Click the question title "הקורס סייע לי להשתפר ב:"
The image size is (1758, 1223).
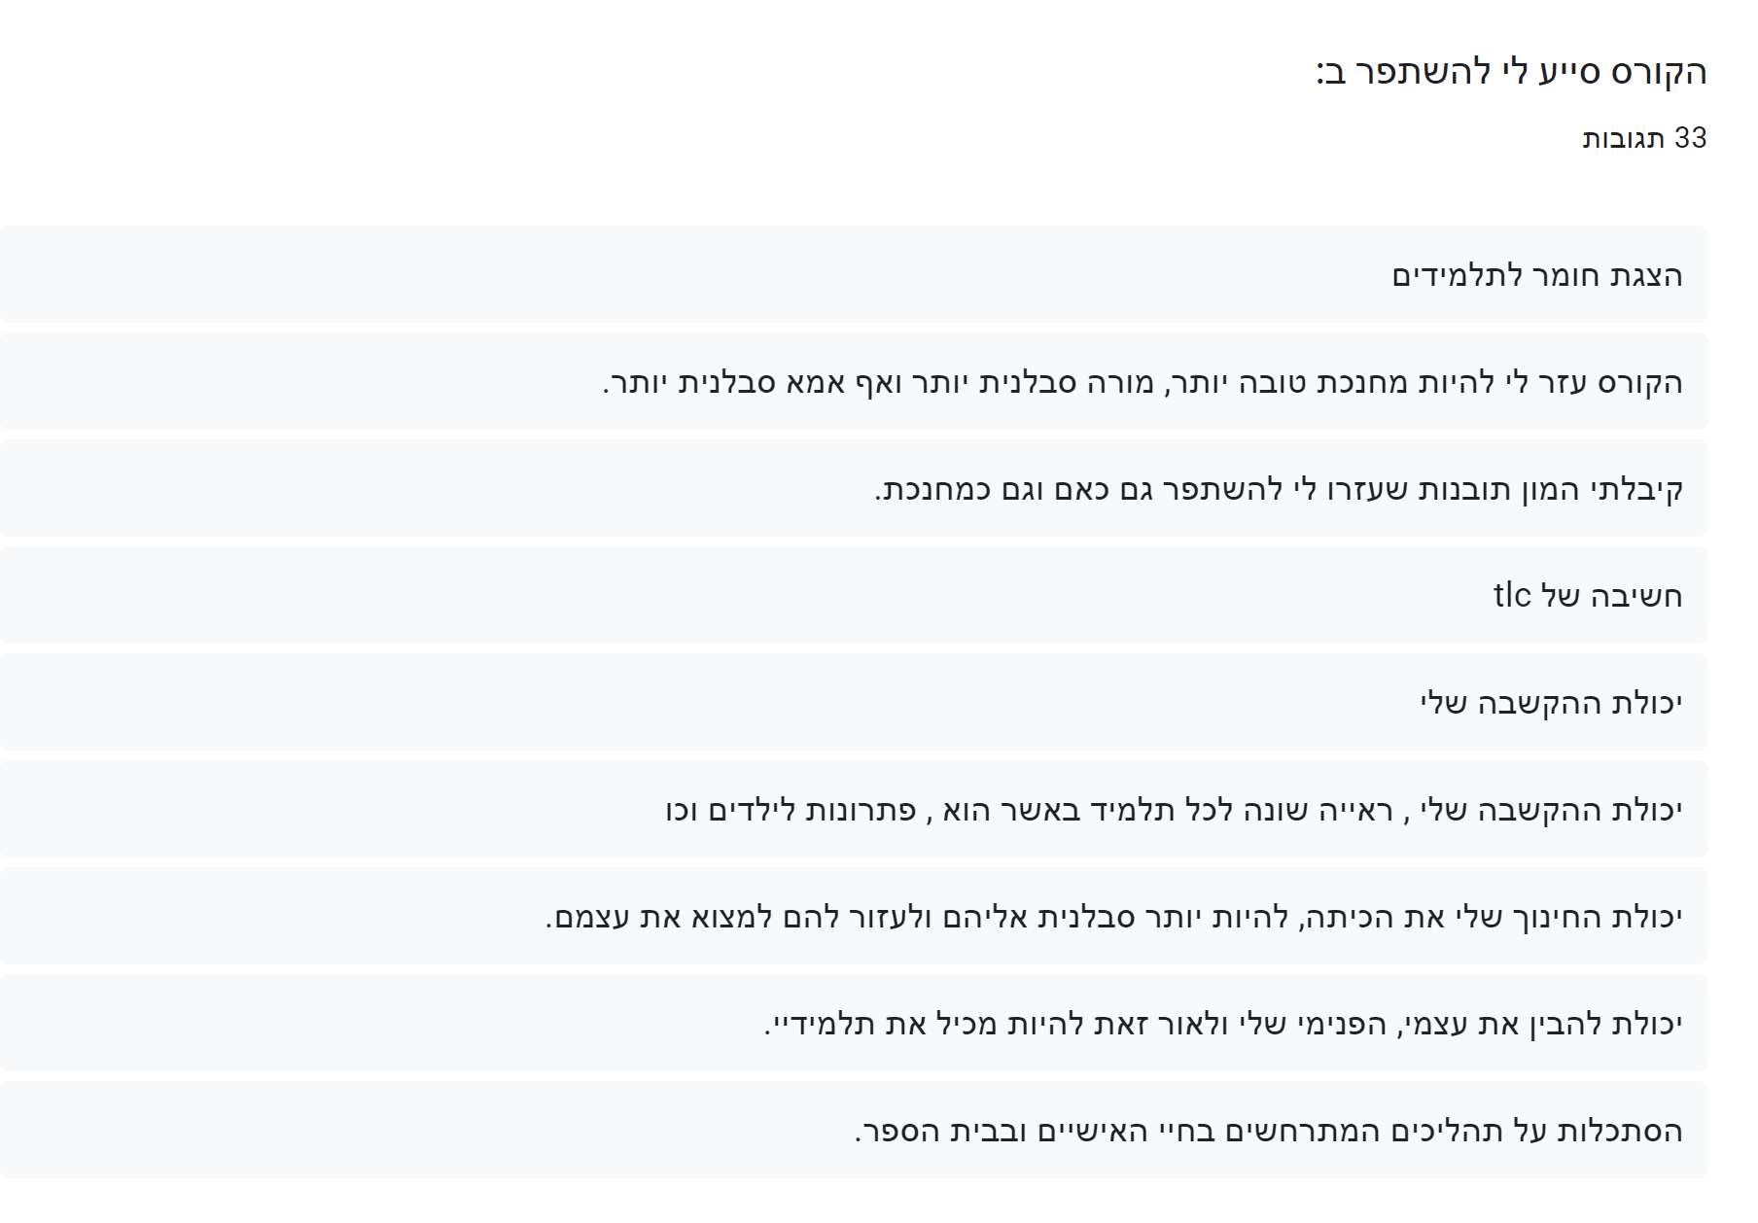click(x=1511, y=73)
